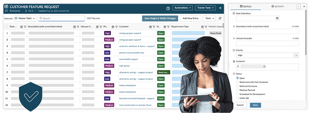The height and width of the screenshot is (113, 310).
Task: Clear the selected customer with x icon
Action: click(x=264, y=66)
